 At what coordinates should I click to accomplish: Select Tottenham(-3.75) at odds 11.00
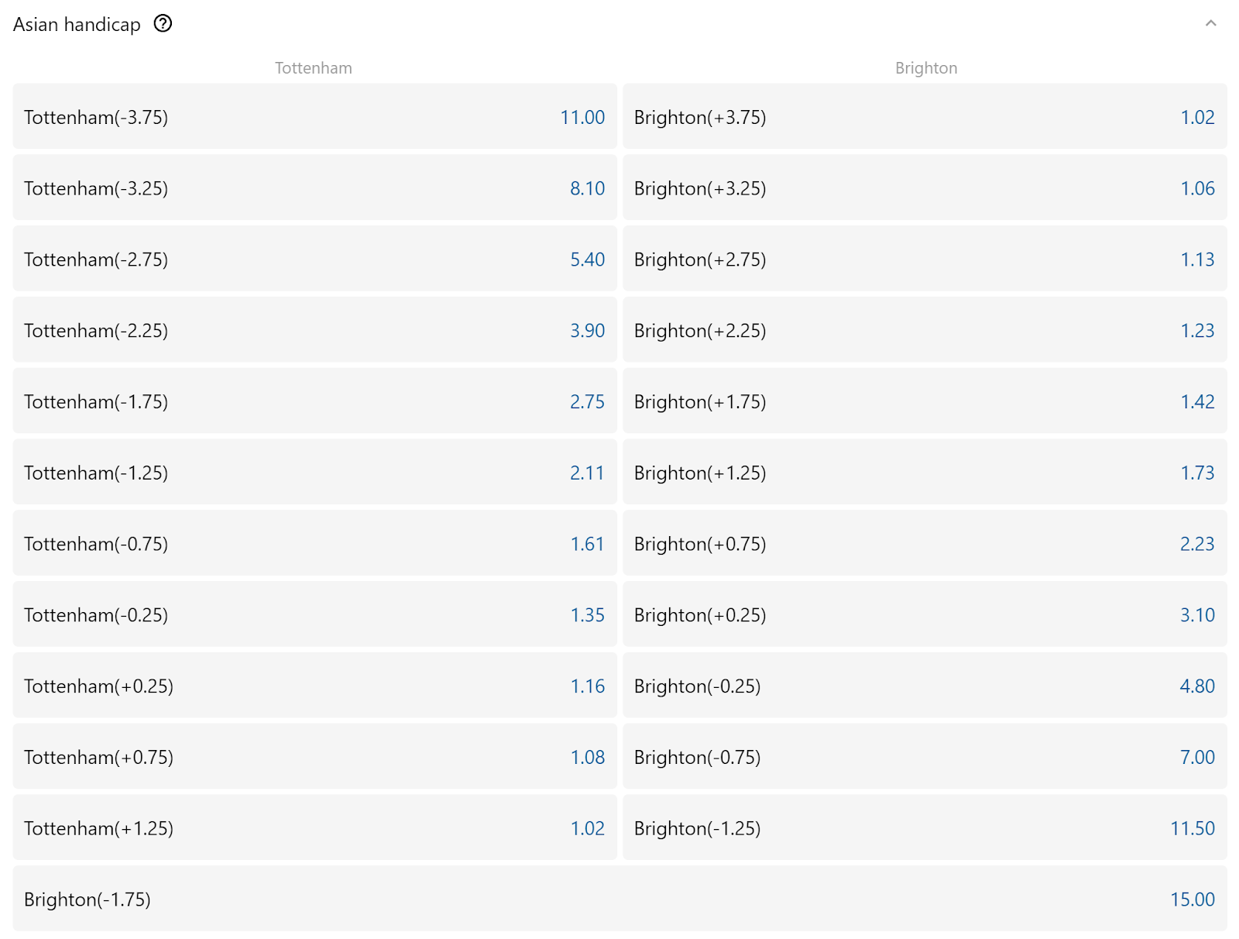coord(314,117)
